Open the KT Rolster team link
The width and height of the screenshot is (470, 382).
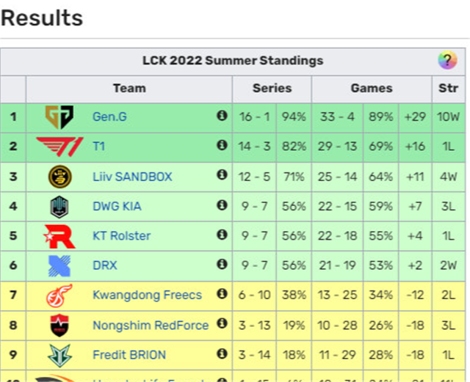tap(121, 235)
